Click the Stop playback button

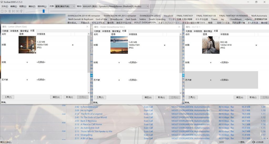(2, 11)
